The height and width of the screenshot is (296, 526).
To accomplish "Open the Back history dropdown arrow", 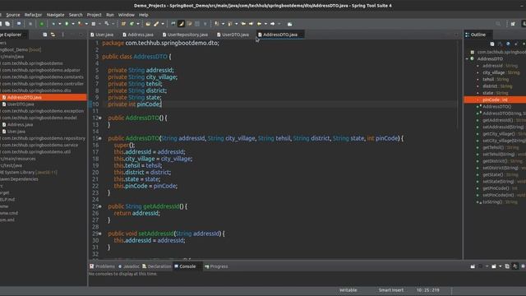I will pyautogui.click(x=265, y=24).
